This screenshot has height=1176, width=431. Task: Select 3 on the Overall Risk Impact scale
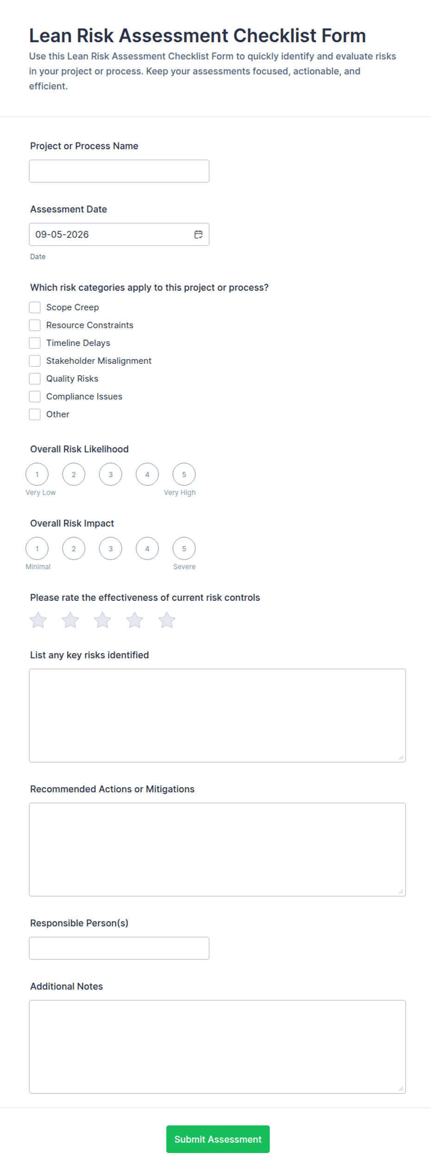[110, 548]
